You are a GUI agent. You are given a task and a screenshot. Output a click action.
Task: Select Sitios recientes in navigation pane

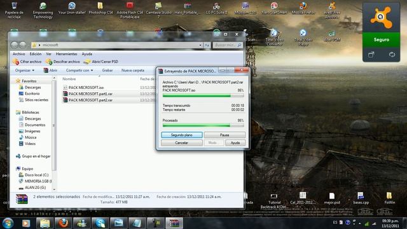point(36,100)
